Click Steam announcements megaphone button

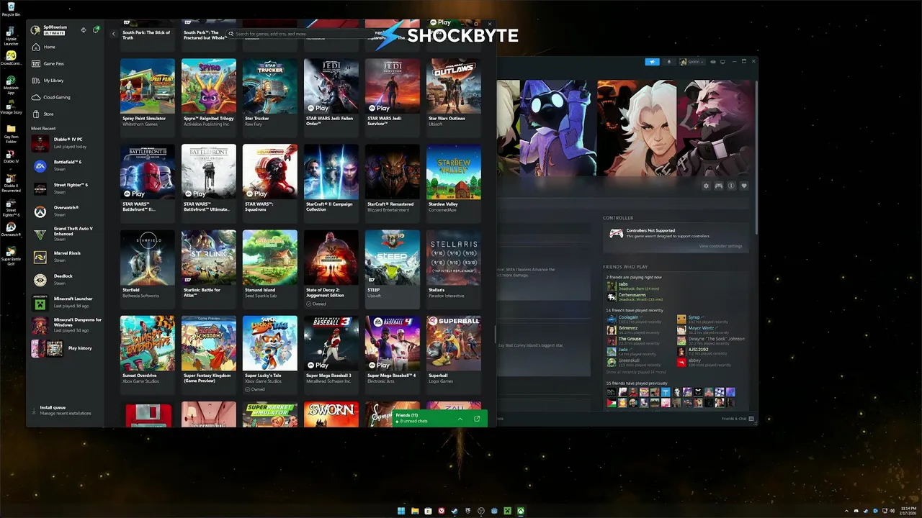(x=652, y=62)
